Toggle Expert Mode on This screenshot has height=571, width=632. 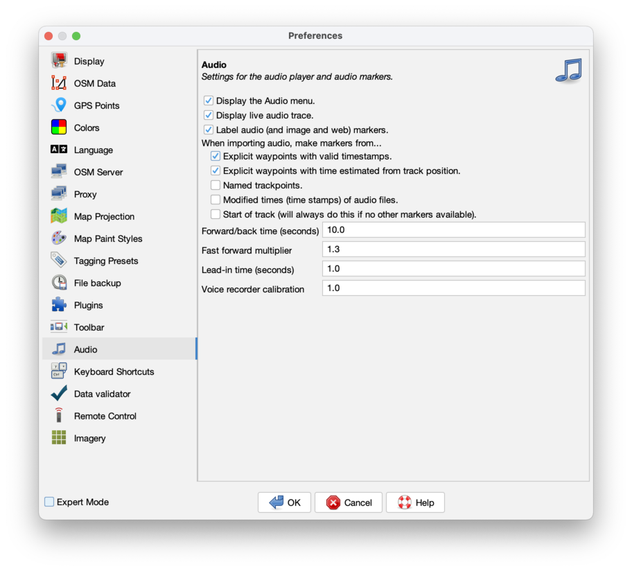pyautogui.click(x=49, y=502)
